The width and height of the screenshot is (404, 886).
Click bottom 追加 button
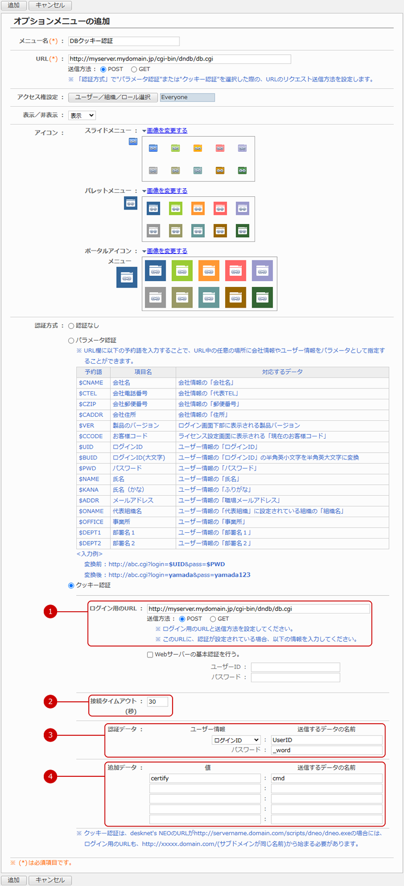click(13, 880)
